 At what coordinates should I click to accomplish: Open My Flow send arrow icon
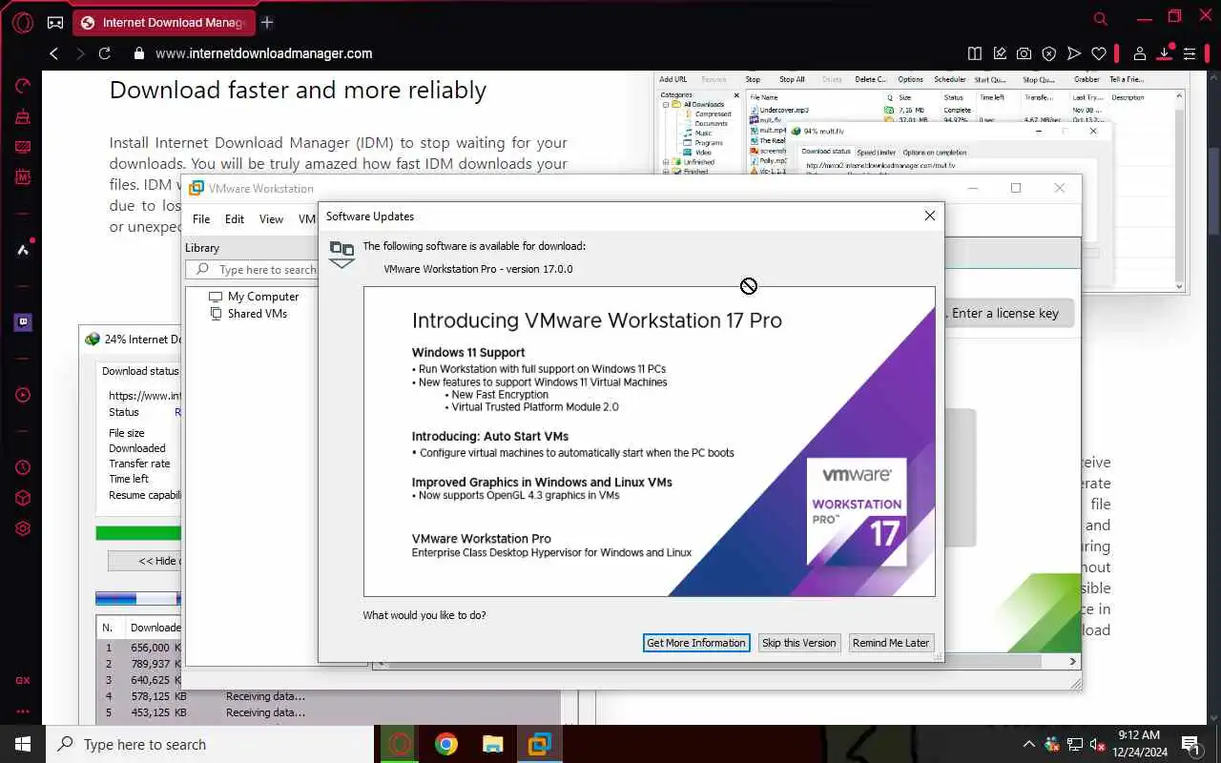coord(1074,54)
